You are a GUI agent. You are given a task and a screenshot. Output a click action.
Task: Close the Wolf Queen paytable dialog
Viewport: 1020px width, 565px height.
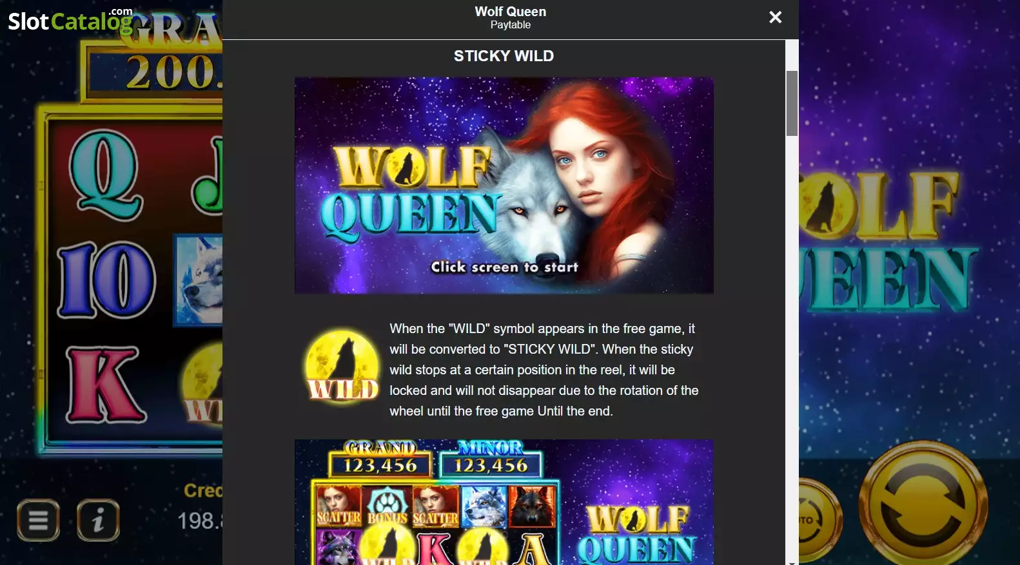click(775, 17)
